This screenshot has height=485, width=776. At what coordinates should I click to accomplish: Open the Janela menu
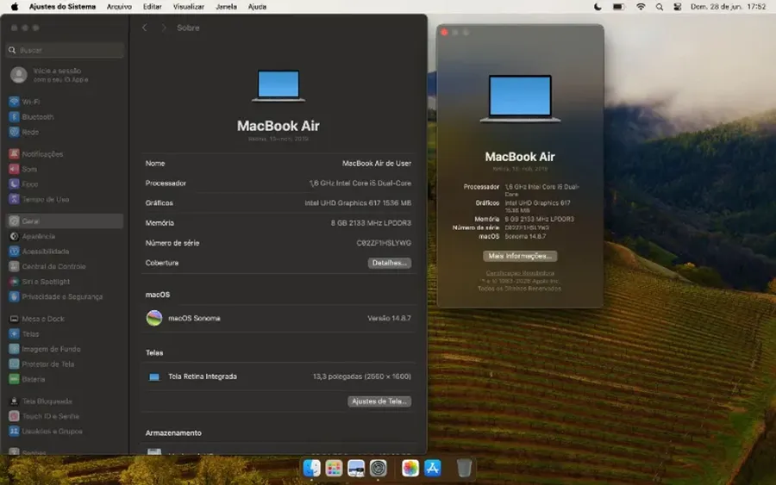(x=226, y=6)
